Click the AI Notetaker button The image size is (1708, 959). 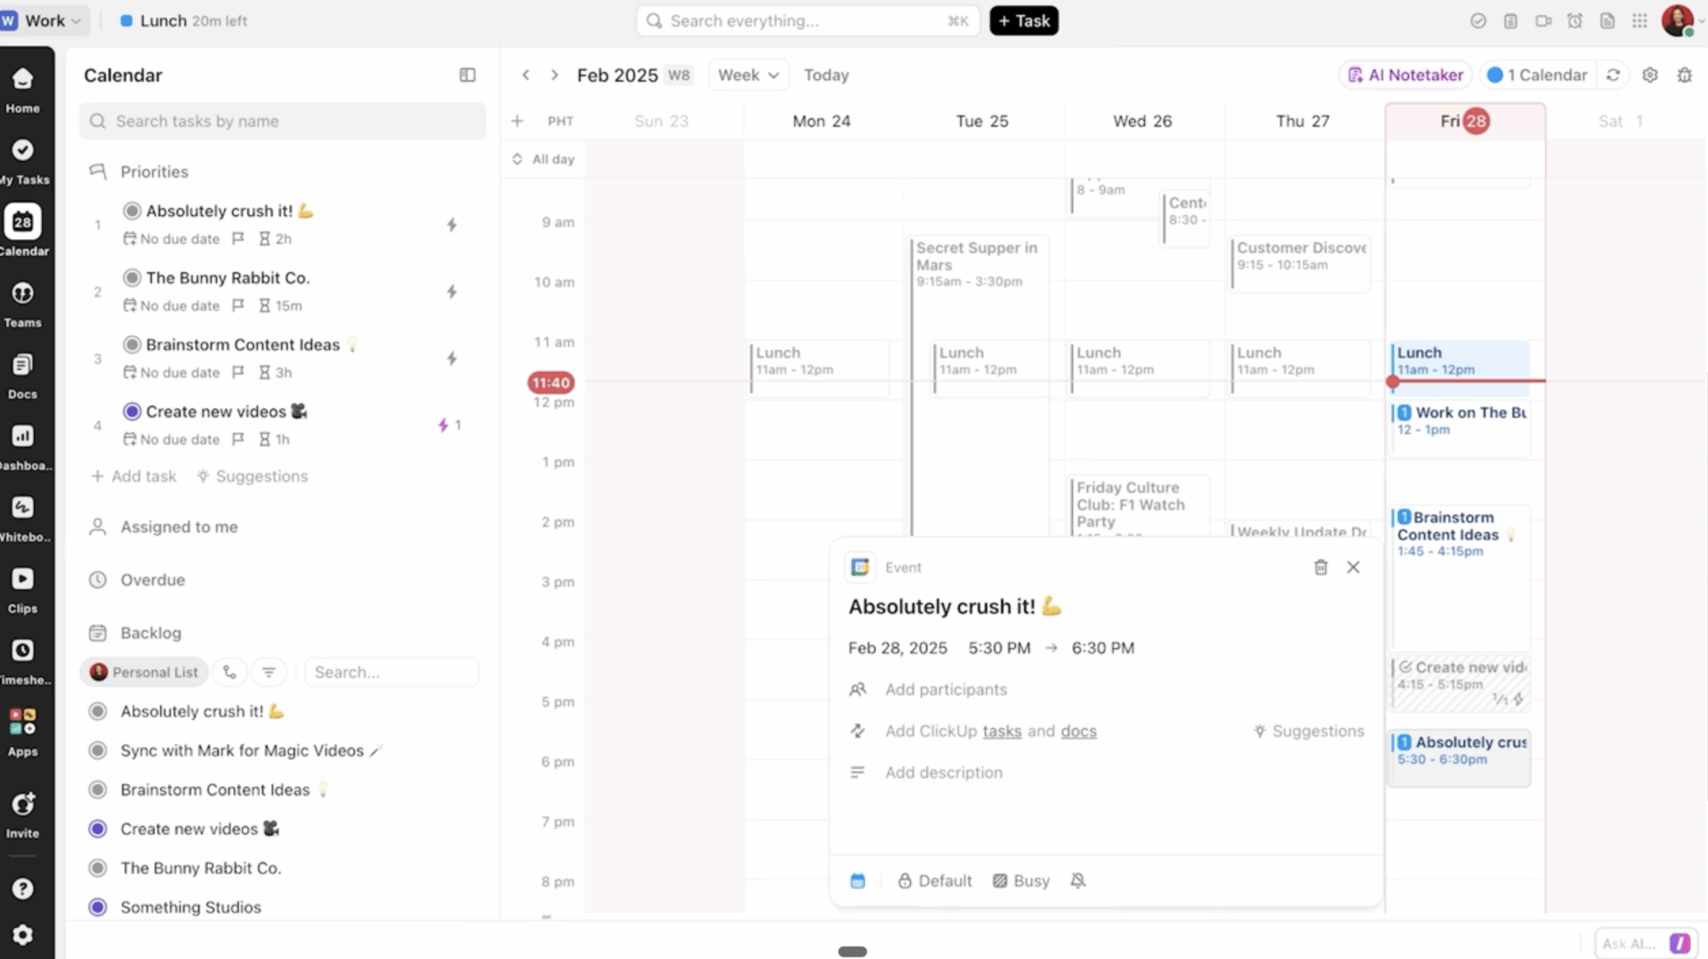tap(1406, 76)
